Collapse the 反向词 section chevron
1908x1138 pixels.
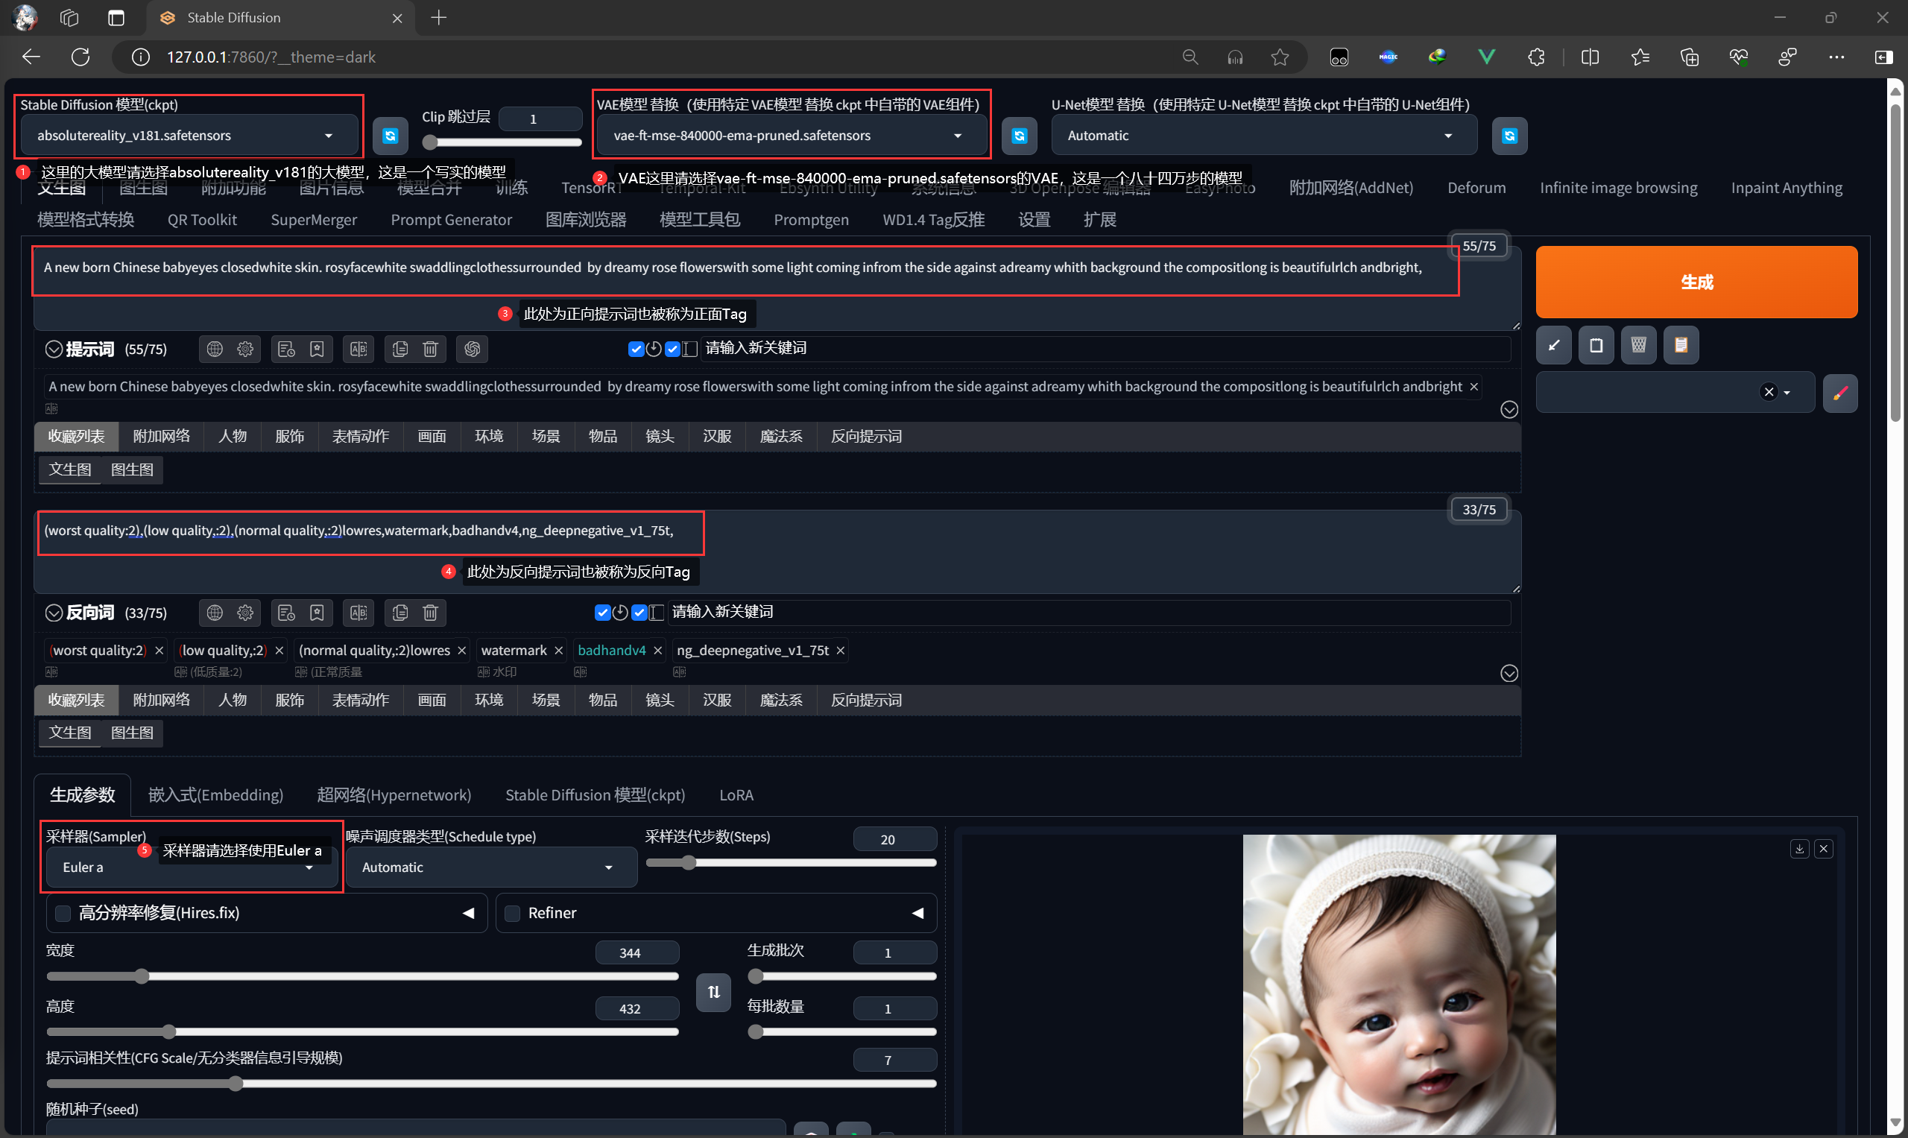54,613
